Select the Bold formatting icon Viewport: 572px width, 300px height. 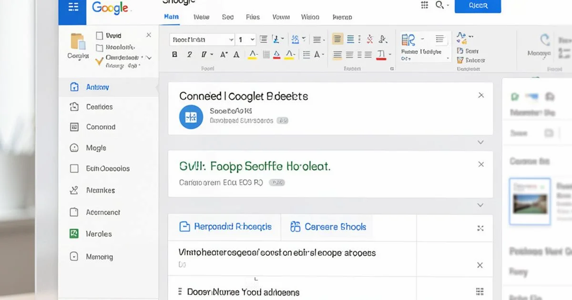pos(175,54)
